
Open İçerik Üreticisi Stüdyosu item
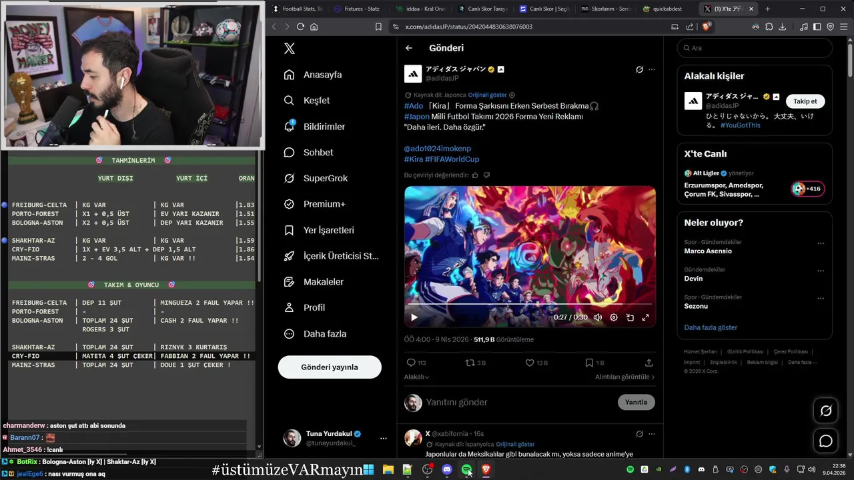tap(331, 256)
